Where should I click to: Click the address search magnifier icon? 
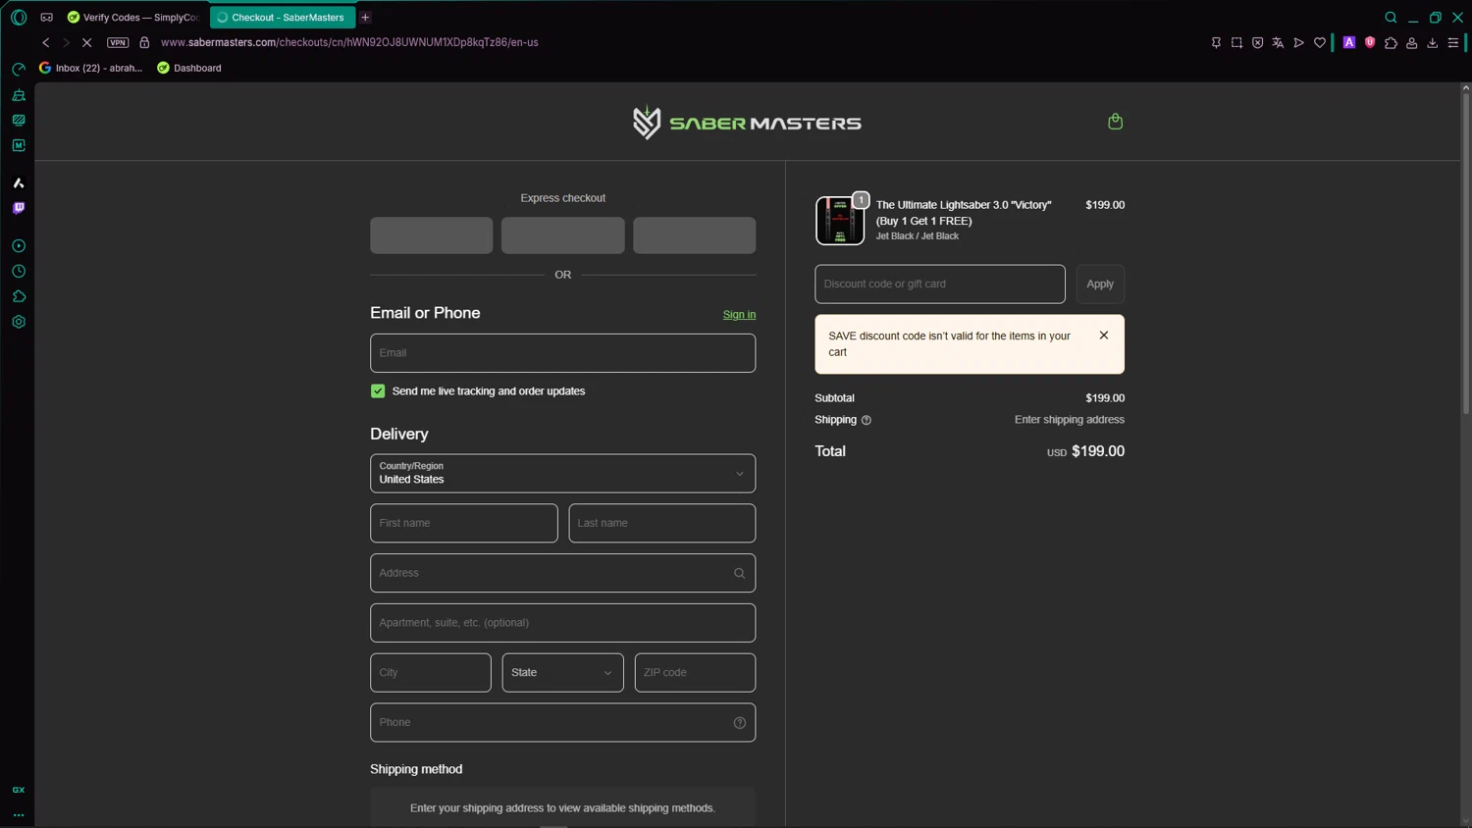tap(740, 573)
